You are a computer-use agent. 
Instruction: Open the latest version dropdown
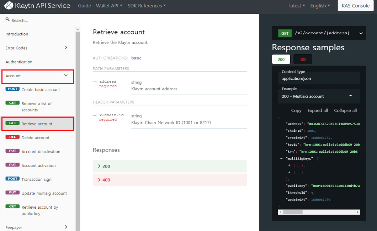tap(297, 6)
